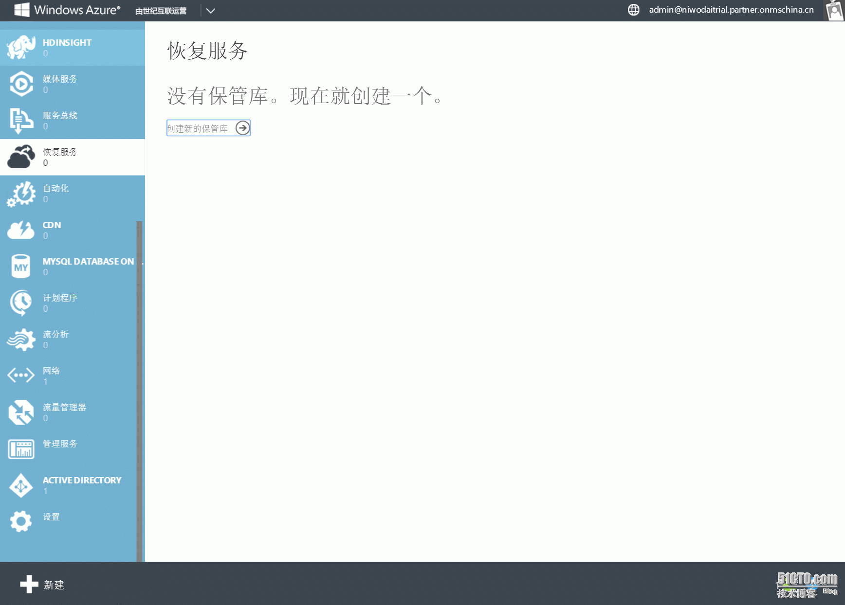
Task: Open the MySQL database icon
Action: click(x=21, y=266)
